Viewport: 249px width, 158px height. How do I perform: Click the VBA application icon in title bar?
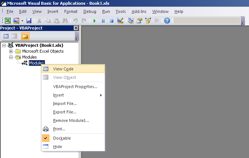pos(3,3)
